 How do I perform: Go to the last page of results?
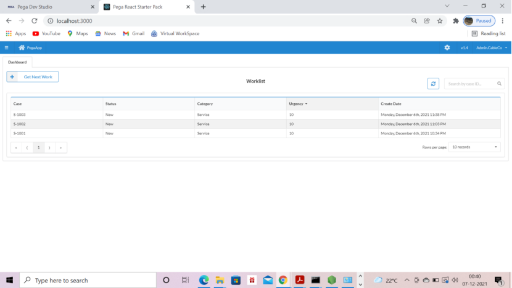click(60, 147)
